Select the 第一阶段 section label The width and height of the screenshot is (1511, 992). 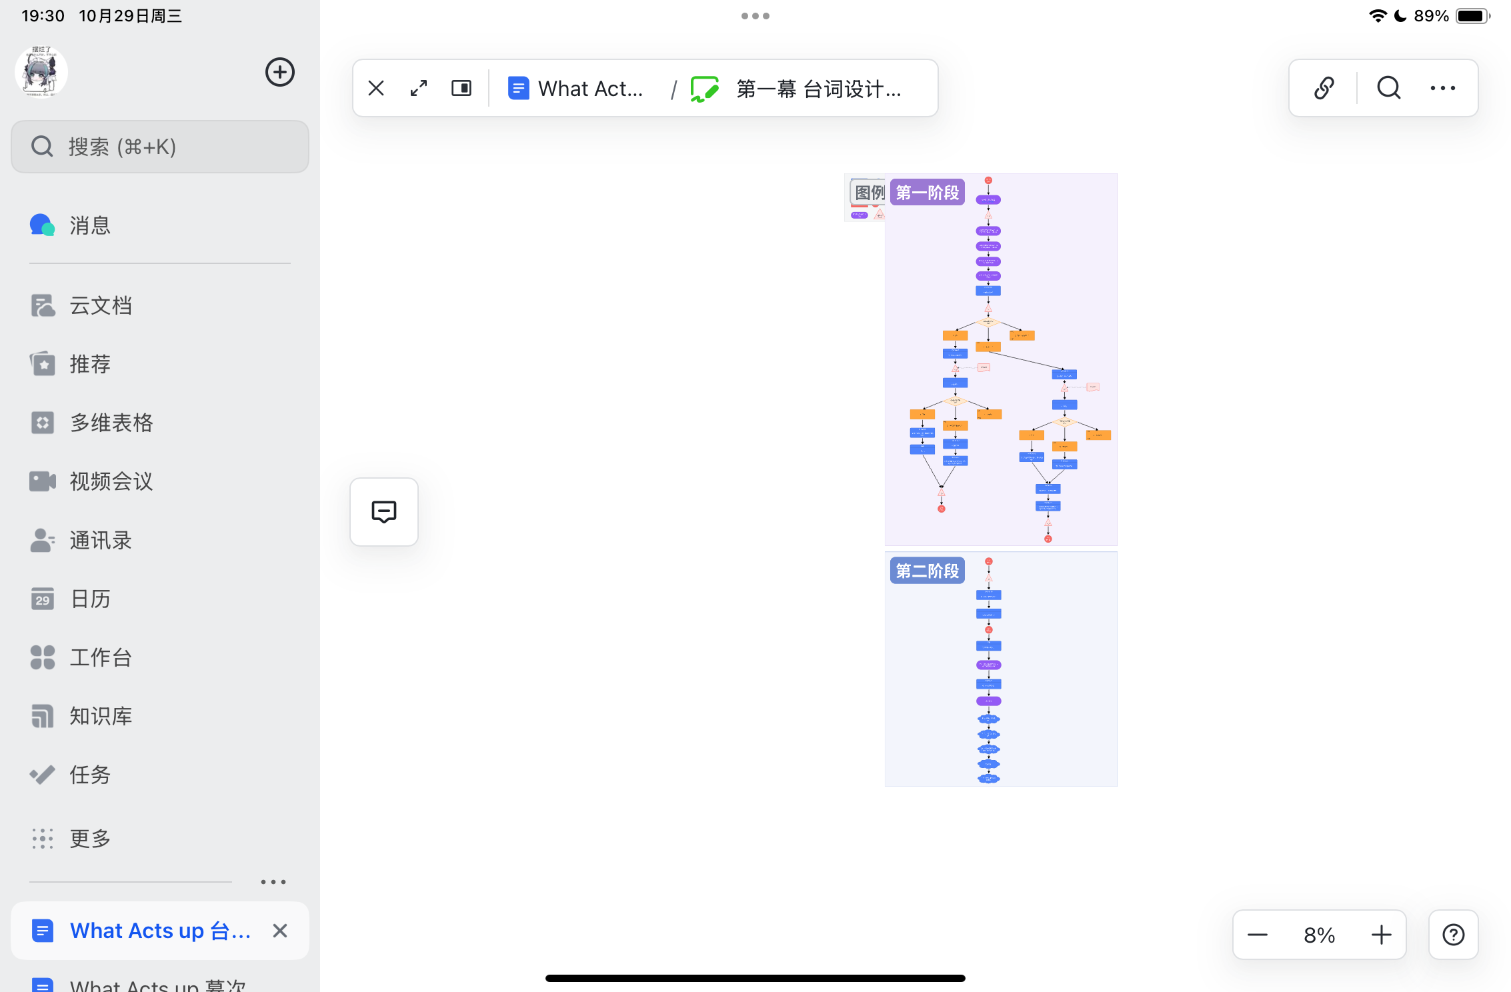(x=927, y=193)
